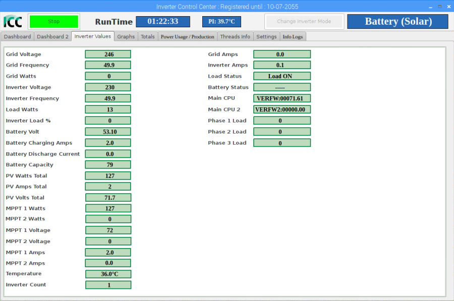This screenshot has width=454, height=301.
Task: Select the Totals tab
Action: [148, 37]
